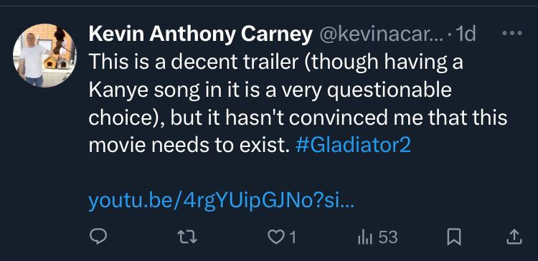Click the Kevin Anthony Carney display name

coord(200,34)
